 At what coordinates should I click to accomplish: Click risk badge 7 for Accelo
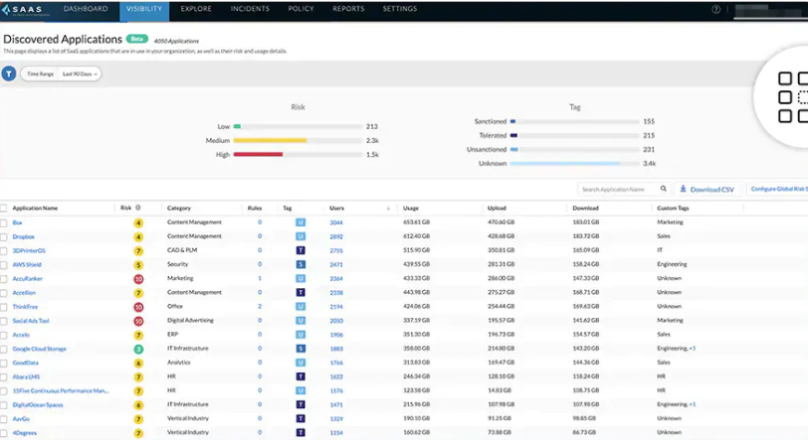point(138,335)
